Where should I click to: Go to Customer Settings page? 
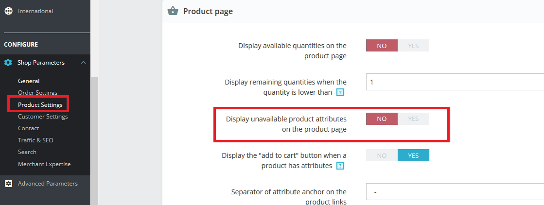43,117
